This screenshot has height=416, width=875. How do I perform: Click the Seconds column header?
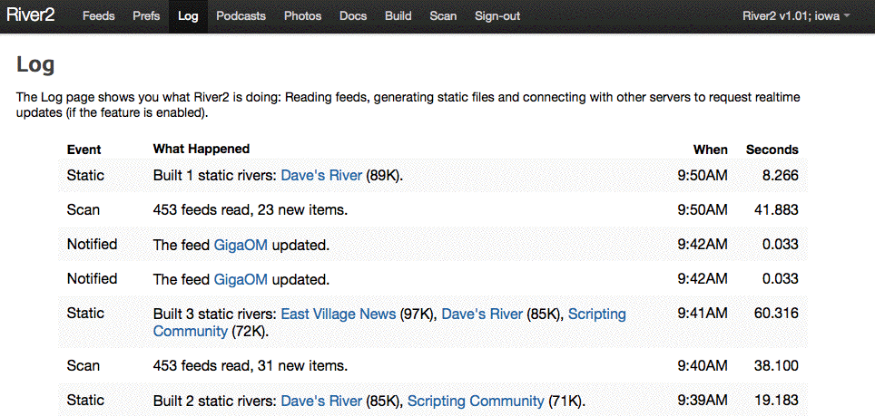772,150
